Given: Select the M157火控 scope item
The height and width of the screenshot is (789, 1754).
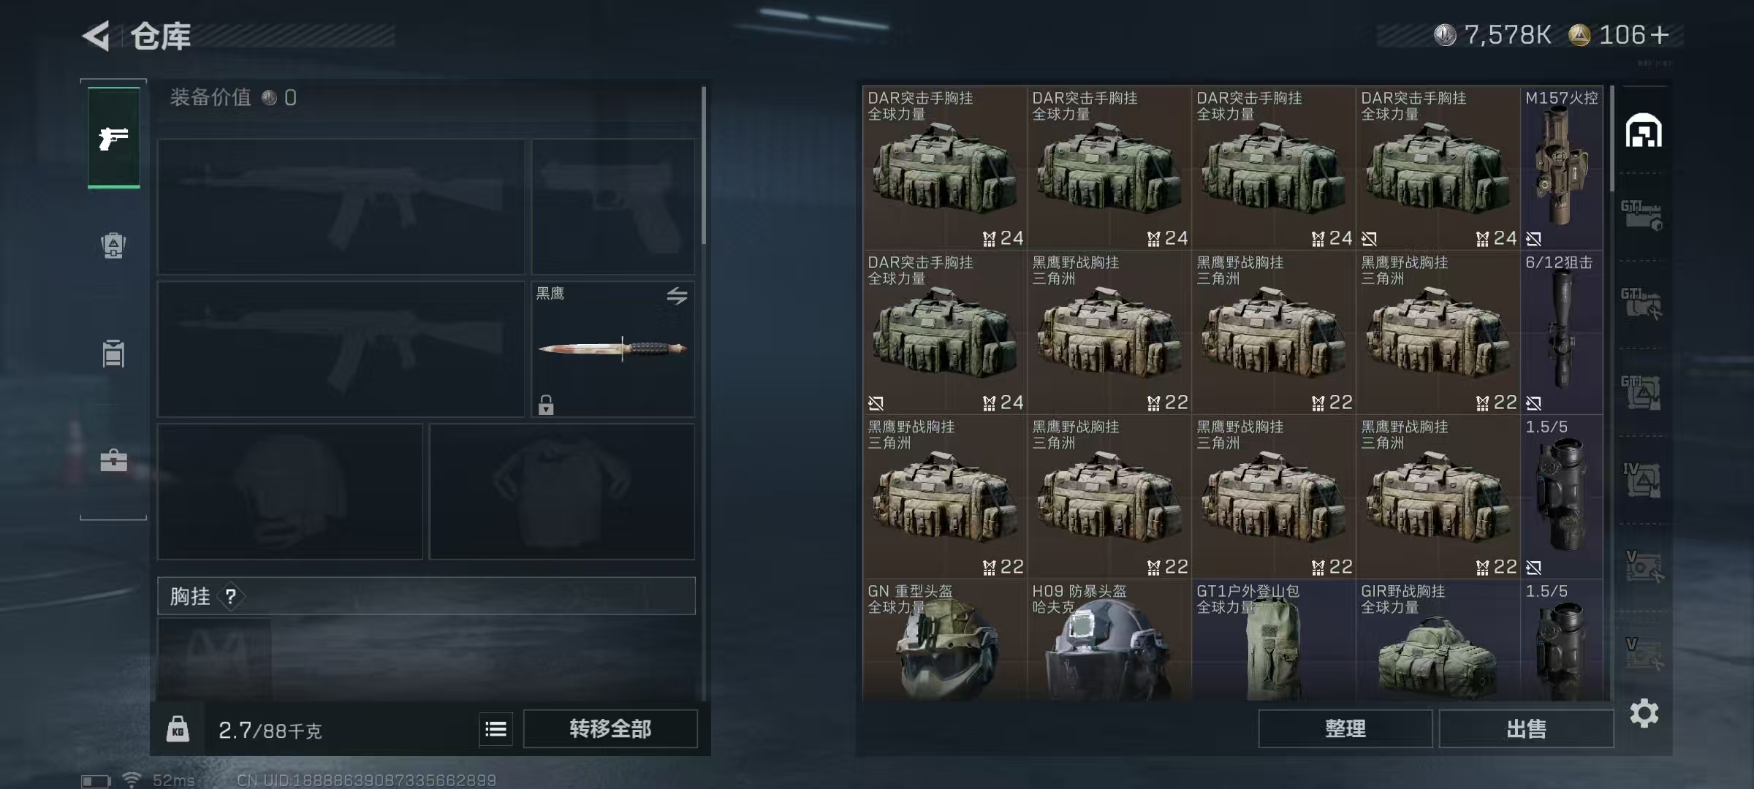Looking at the screenshot, I should [1562, 168].
